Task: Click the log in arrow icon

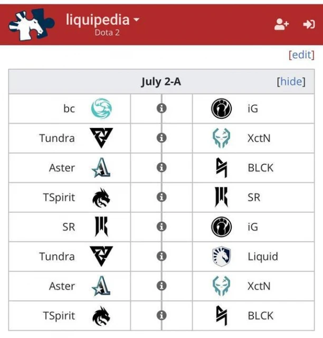Action: 309,24
